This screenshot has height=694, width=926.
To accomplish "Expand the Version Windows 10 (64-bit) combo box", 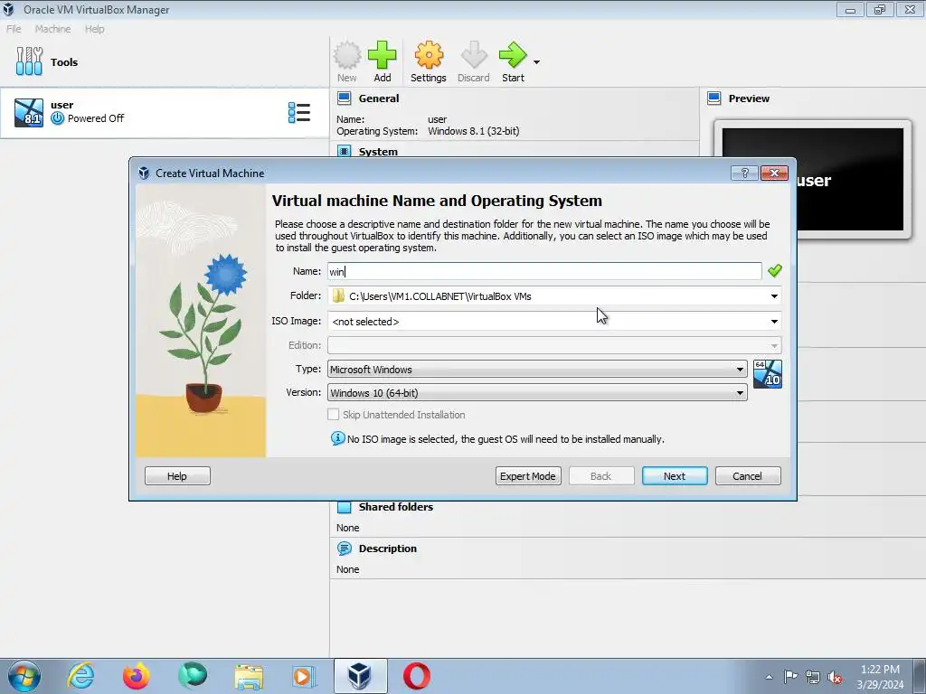I will pyautogui.click(x=537, y=393).
